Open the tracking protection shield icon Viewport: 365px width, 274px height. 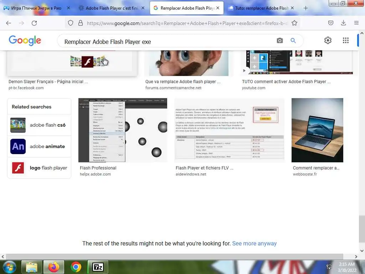tap(71, 23)
